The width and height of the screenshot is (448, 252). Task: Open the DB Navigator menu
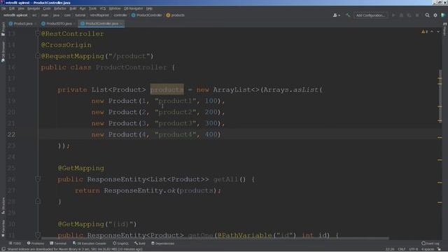(134, 8)
